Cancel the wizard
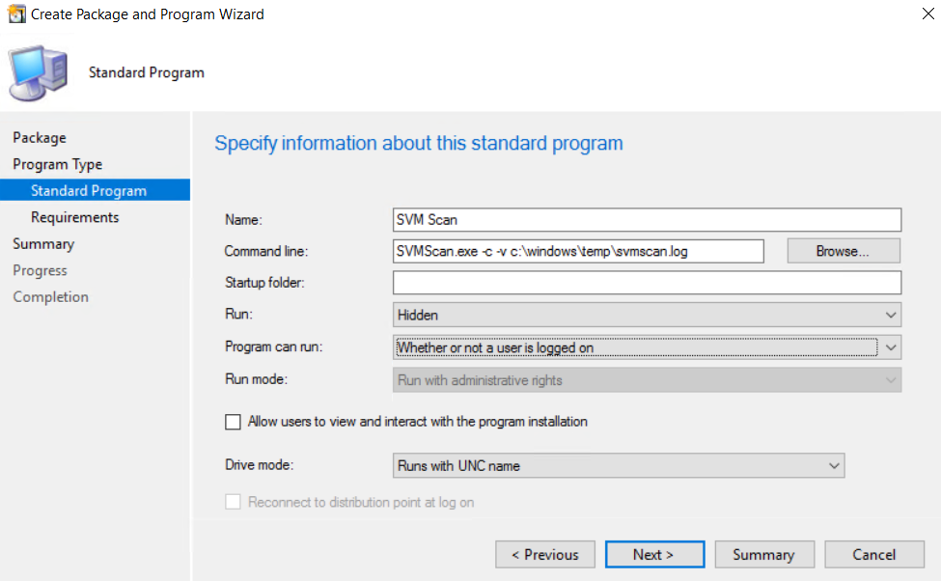The height and width of the screenshot is (581, 941). point(873,555)
